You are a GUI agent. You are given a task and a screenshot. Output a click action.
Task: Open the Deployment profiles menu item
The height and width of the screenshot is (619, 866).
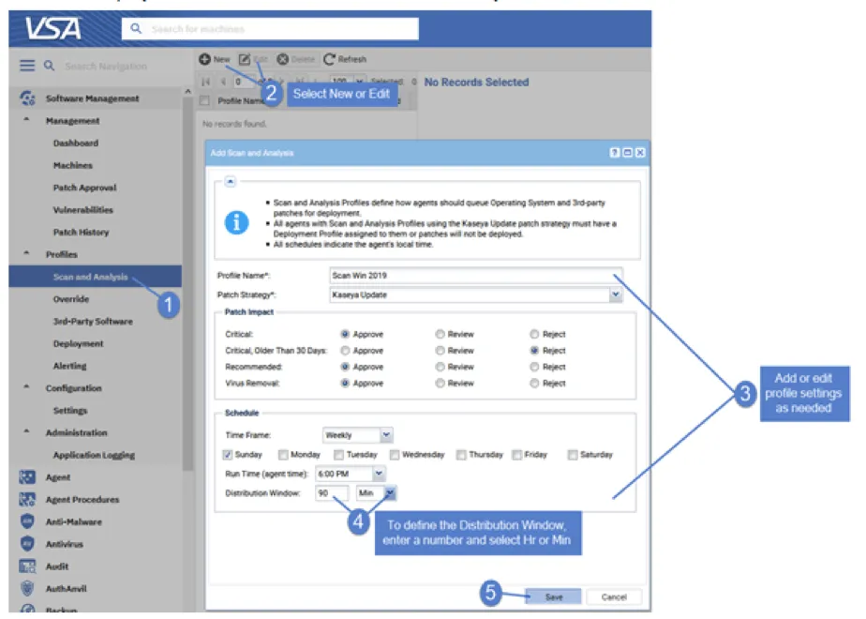pos(79,344)
